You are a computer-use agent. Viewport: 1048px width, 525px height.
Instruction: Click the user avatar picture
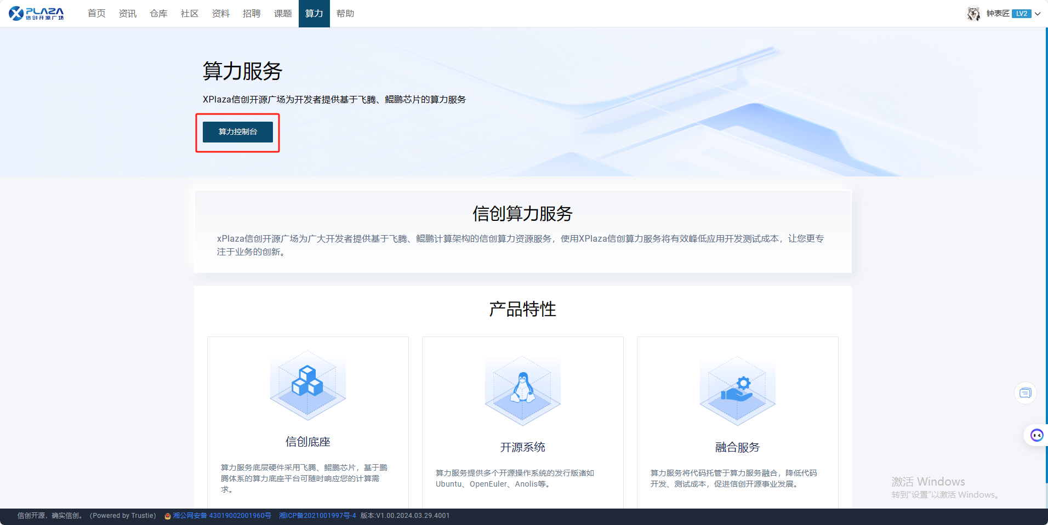(x=973, y=14)
